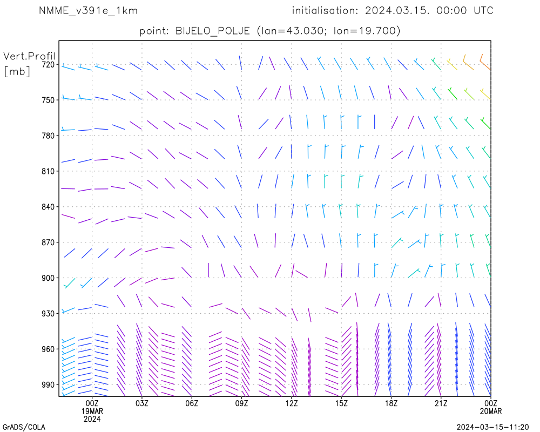Click the 990 pressure axis label

[x=48, y=385]
